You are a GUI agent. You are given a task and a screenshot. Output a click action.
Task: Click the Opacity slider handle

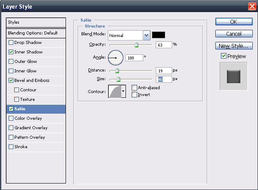click(136, 45)
